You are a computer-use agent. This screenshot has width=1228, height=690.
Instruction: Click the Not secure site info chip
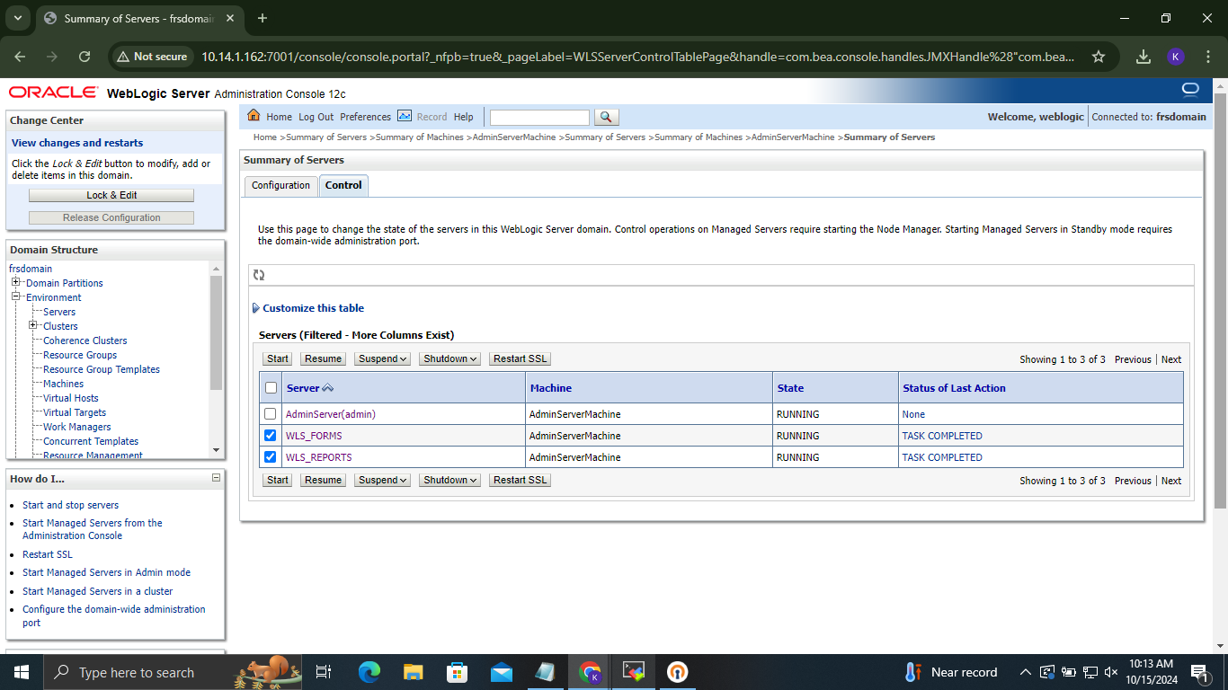152,57
